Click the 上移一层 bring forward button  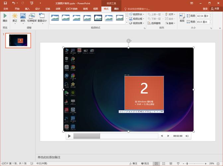pos(154,14)
